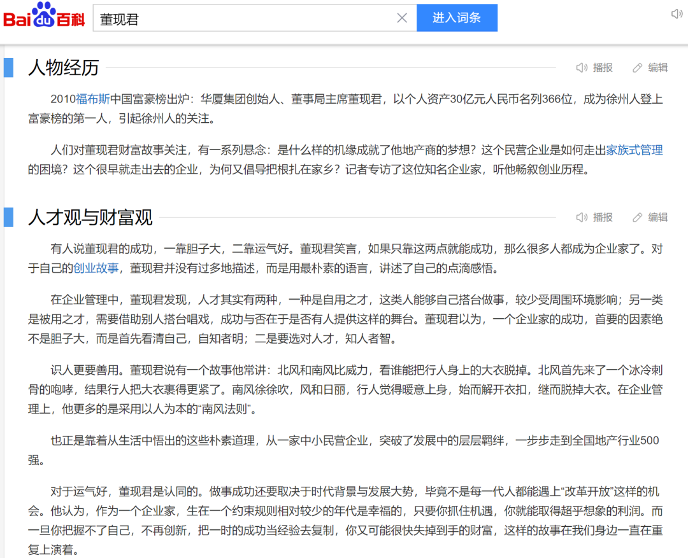The width and height of the screenshot is (688, 558).
Task: Click the speaker icon of 播报 beside 人才观与财富观
Action: coord(581,217)
